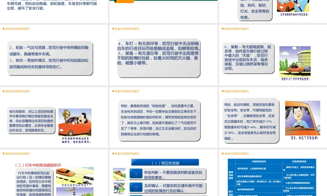Image resolution: width=327 pixels, height=196 pixels.
Task: Click the caption under the smoking red car cartoon
Action: tap(76, 140)
